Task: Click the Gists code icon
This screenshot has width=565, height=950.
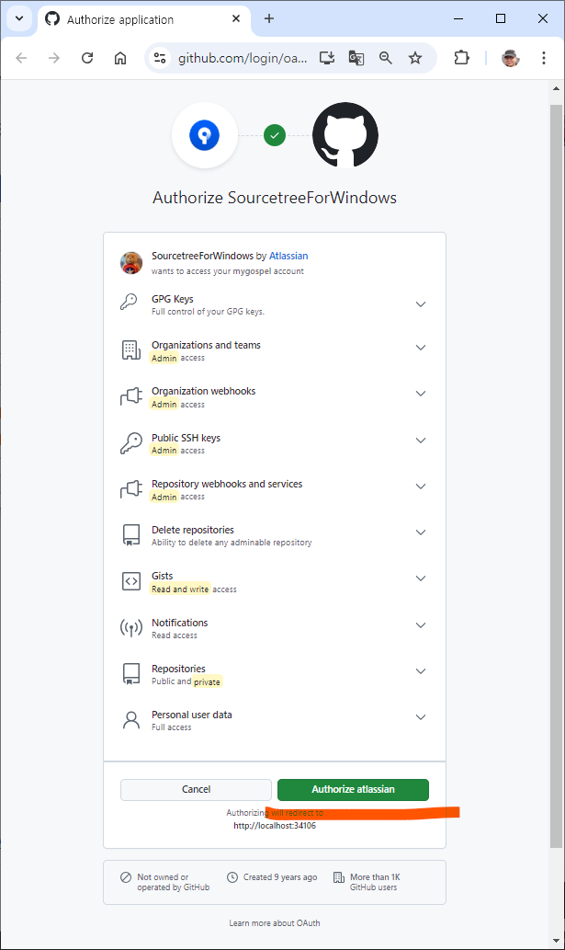Action: click(x=131, y=581)
